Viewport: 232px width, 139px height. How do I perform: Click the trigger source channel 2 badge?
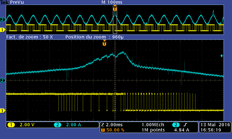(x=176, y=125)
